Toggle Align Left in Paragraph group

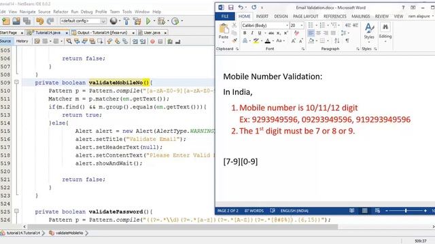pyautogui.click(x=311, y=33)
